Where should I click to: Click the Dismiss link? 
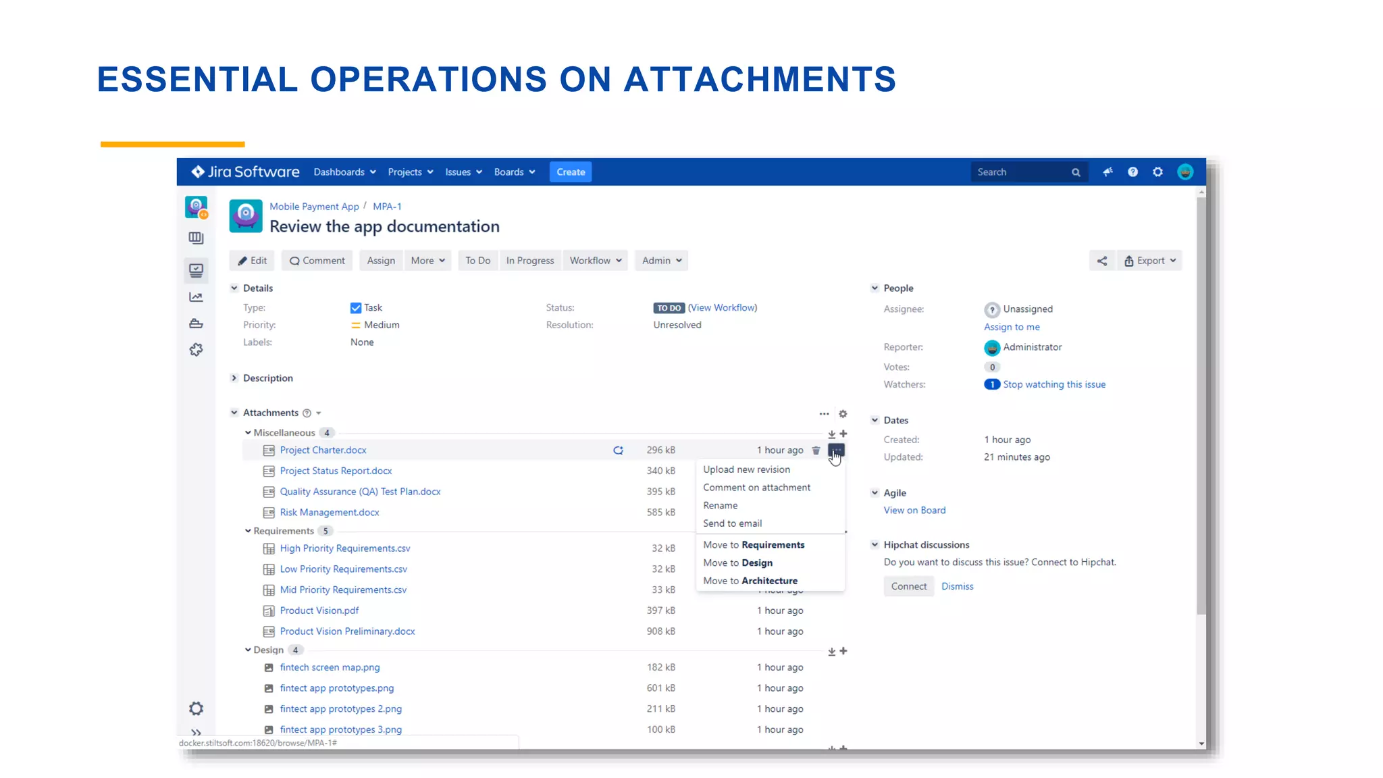coord(958,586)
